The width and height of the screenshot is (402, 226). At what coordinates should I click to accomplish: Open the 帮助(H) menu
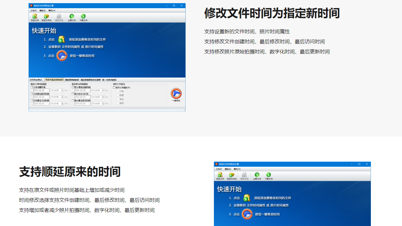(52, 11)
